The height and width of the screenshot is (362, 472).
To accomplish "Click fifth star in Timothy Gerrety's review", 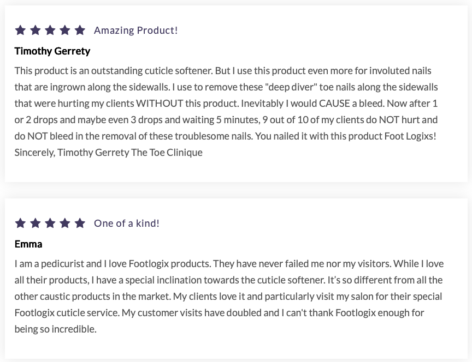I will point(80,30).
